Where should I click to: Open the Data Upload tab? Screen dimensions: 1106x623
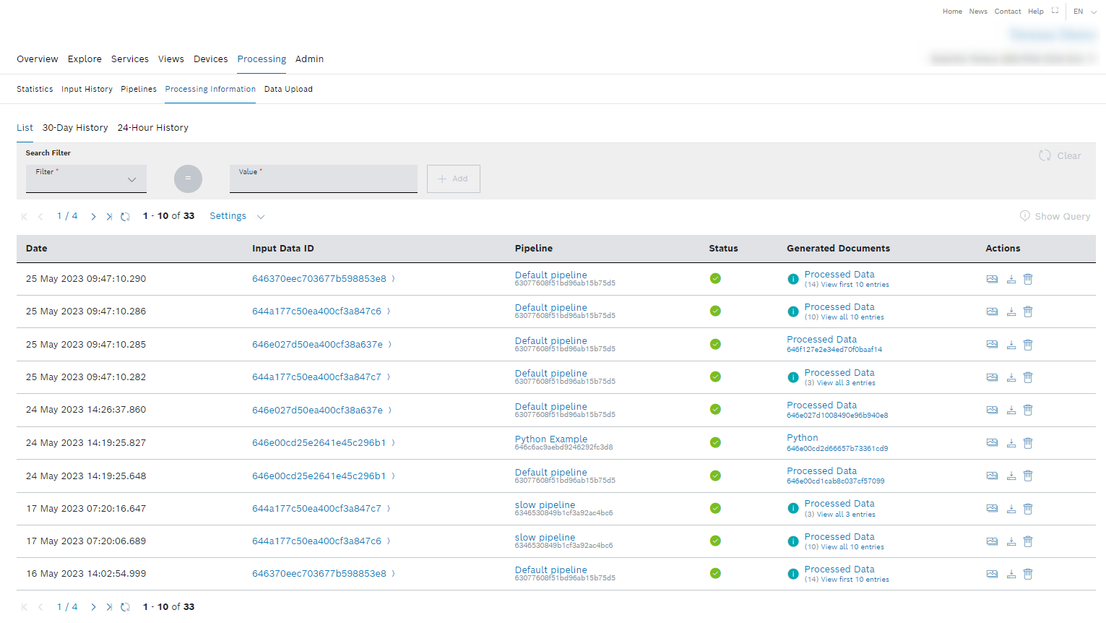[x=288, y=90]
